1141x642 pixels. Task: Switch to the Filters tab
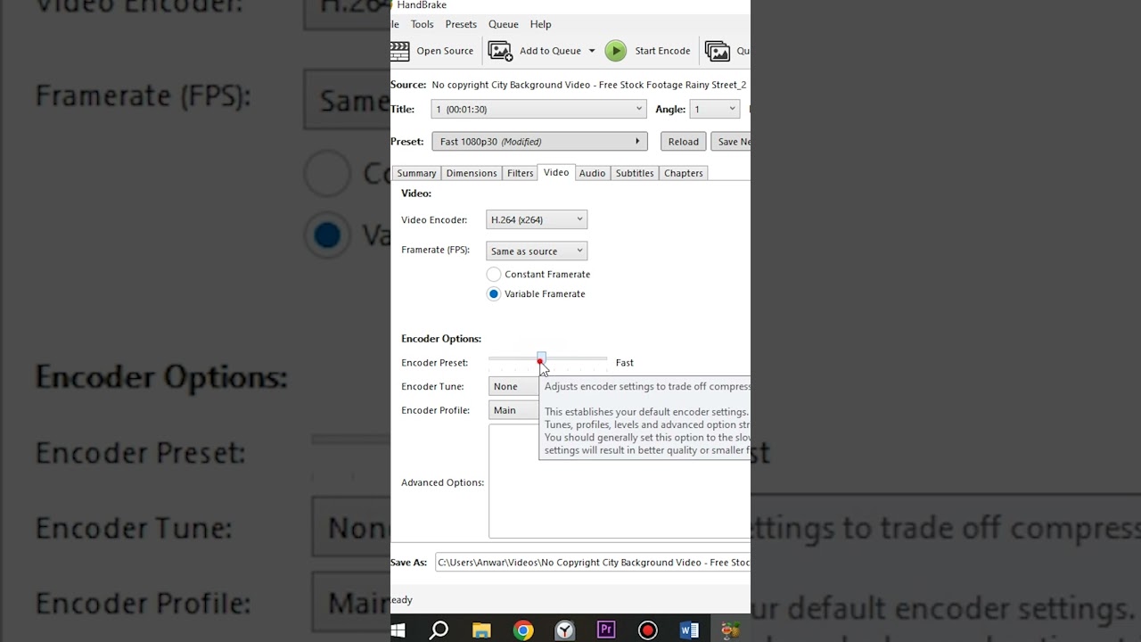pos(520,173)
